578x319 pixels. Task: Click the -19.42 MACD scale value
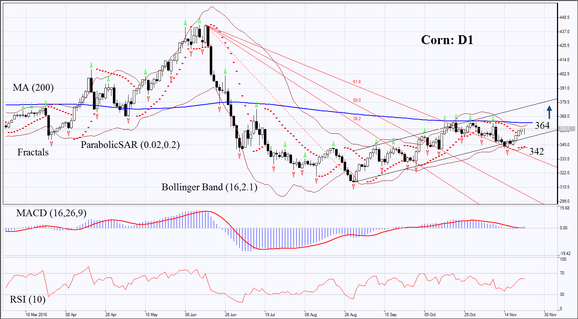(x=565, y=254)
